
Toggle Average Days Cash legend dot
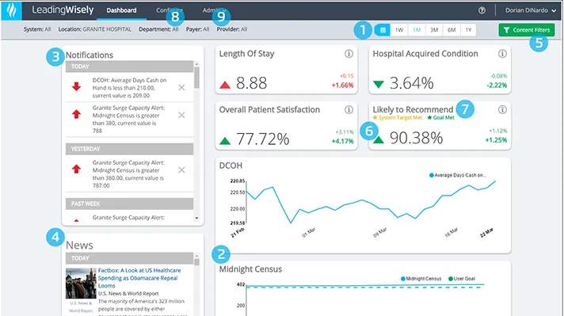click(x=431, y=175)
